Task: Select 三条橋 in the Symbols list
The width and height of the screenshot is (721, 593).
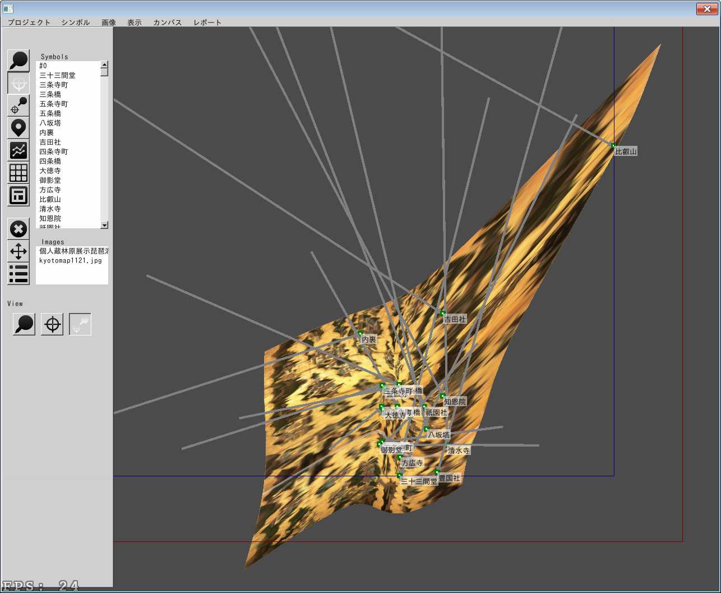Action: (68, 94)
